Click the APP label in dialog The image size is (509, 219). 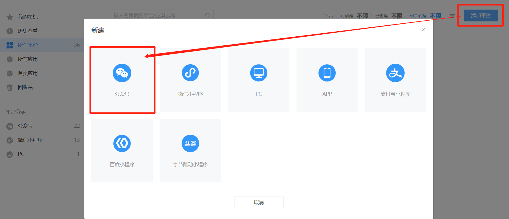[x=327, y=94]
